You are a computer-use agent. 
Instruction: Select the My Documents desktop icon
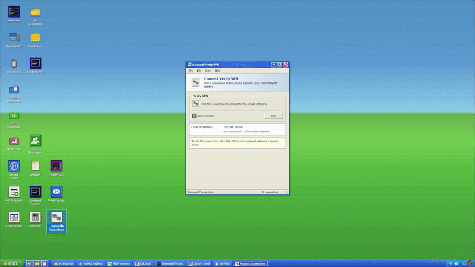[35, 17]
